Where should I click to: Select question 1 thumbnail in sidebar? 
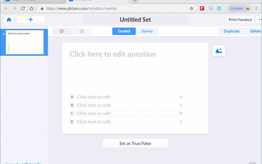[25, 42]
